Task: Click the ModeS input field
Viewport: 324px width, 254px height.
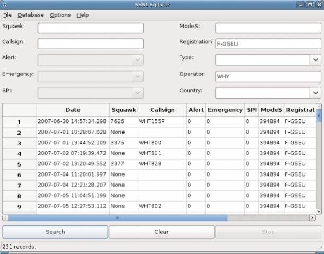Action: 268,28
